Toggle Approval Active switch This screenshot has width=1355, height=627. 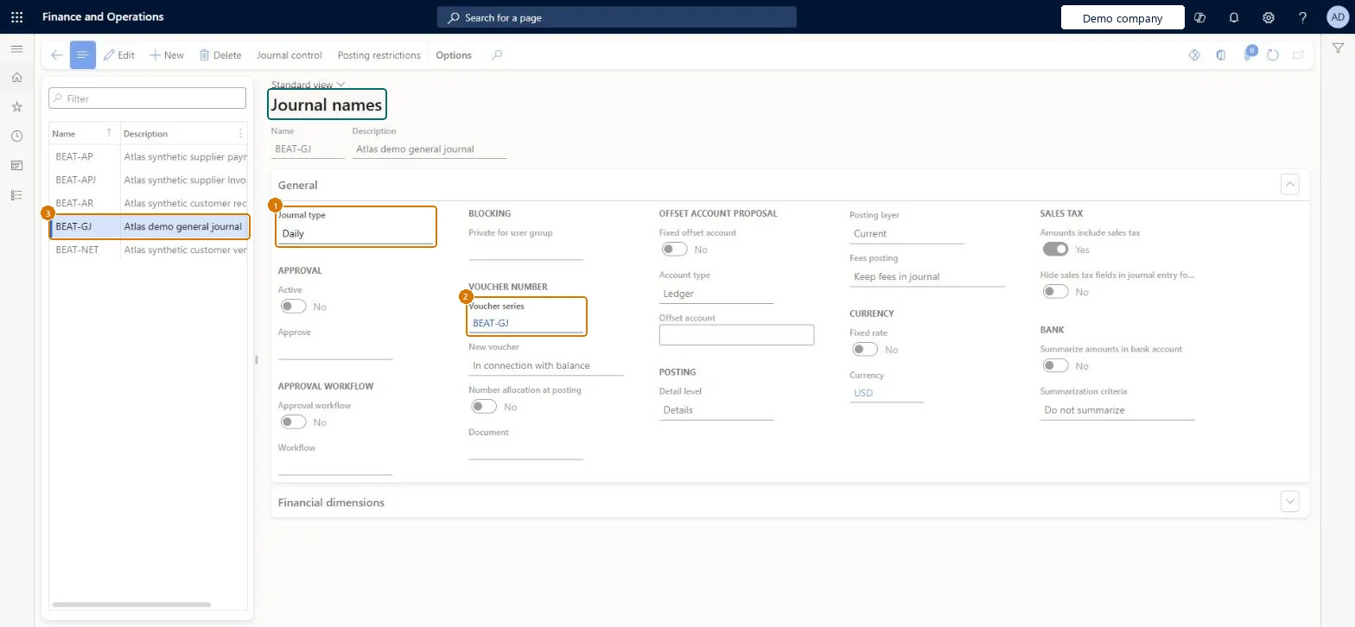293,307
